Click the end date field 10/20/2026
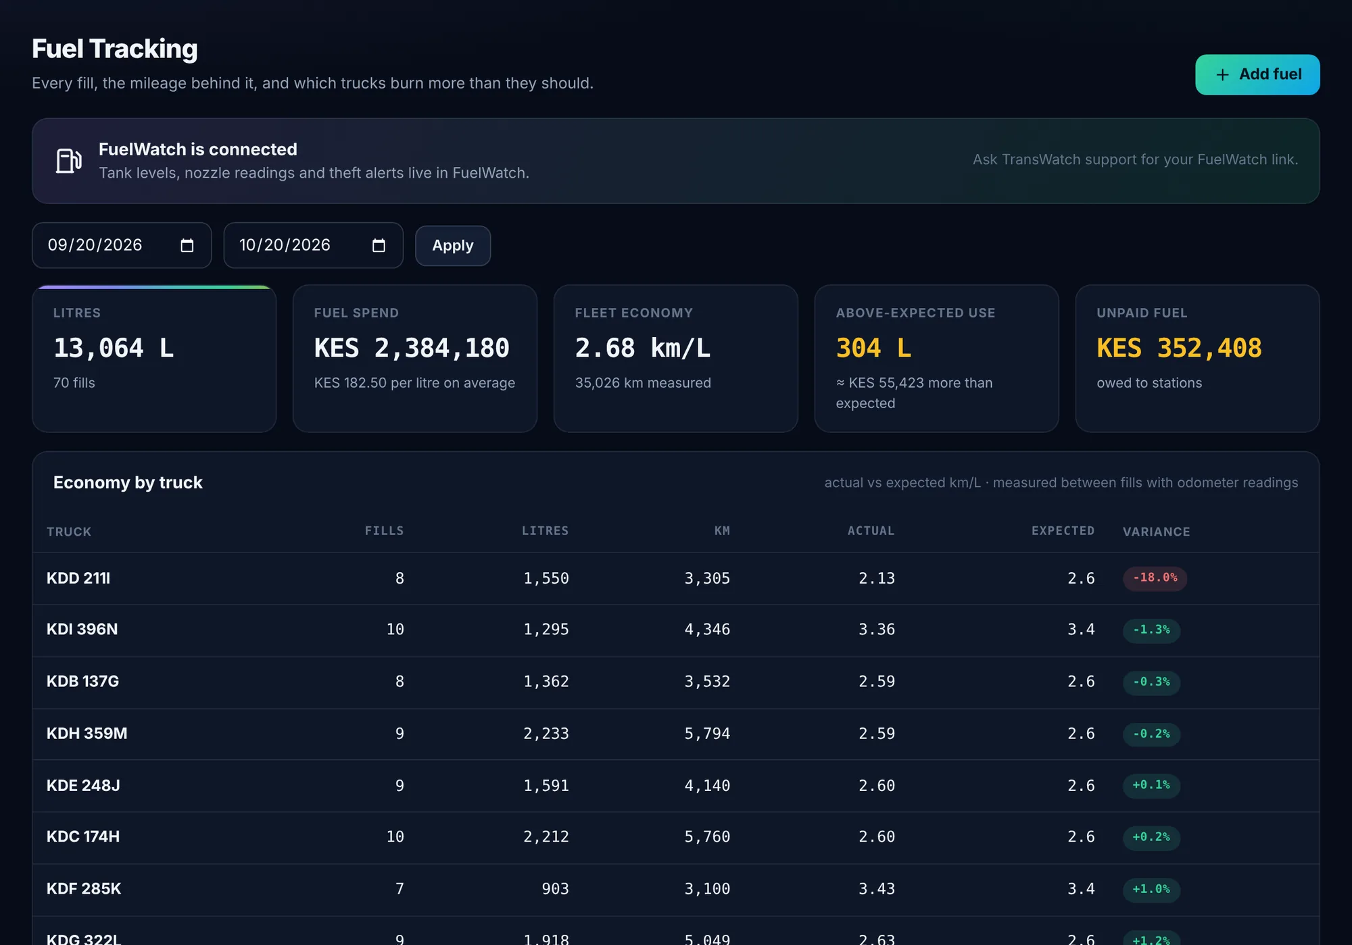The width and height of the screenshot is (1352, 945). coord(313,245)
